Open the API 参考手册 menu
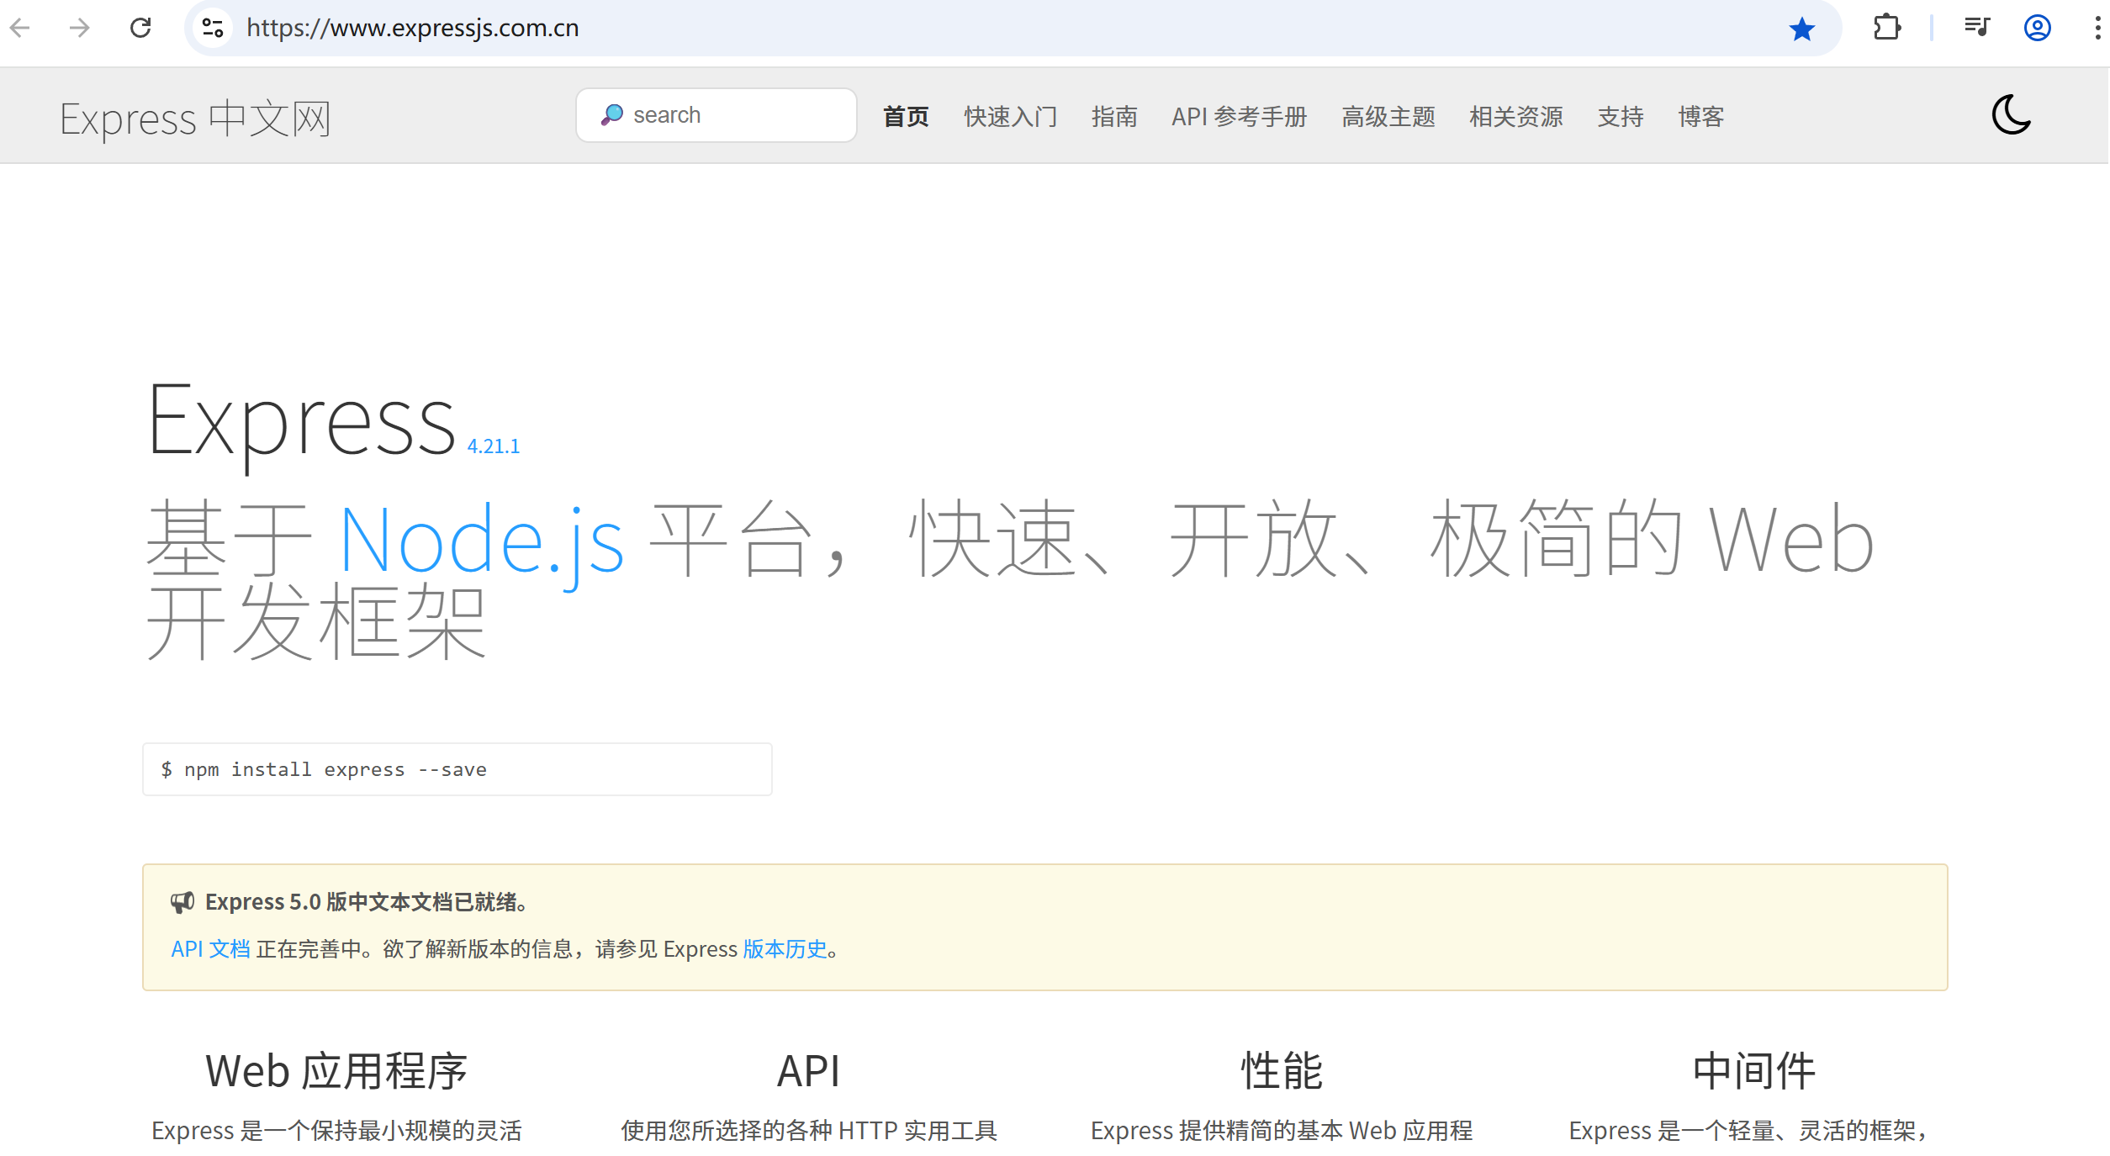2110x1156 pixels. click(x=1240, y=116)
